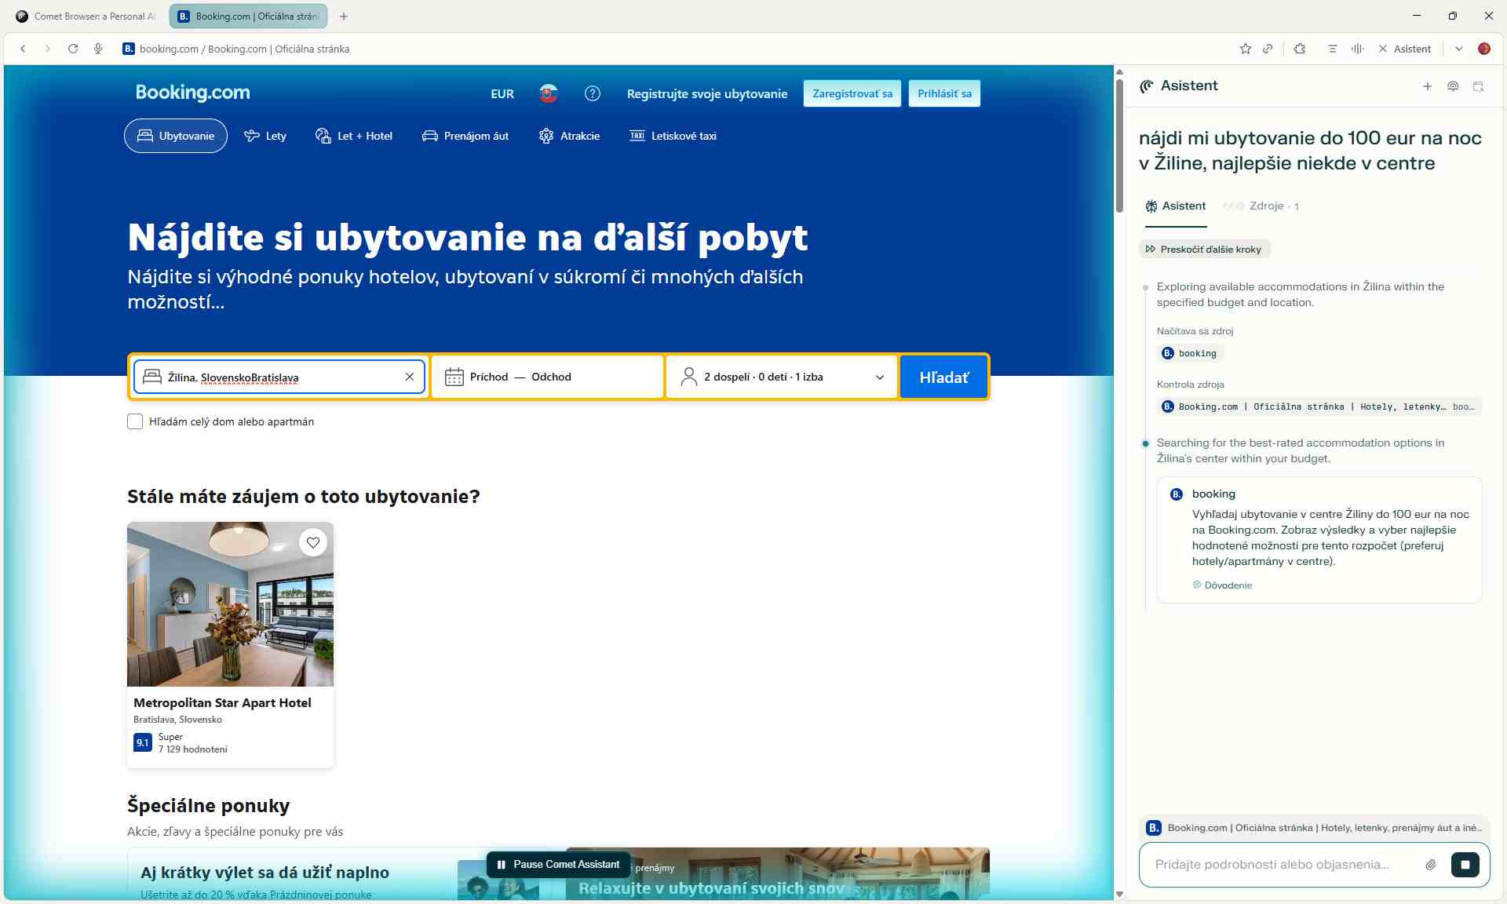The height and width of the screenshot is (904, 1507).
Task: Open the browser extensions puzzle icon
Action: [1300, 49]
